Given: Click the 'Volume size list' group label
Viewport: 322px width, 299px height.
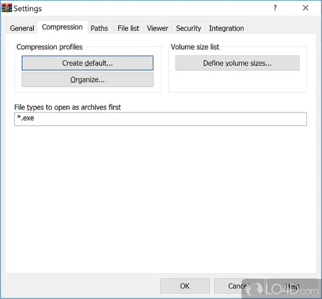Looking at the screenshot, I should coord(195,47).
